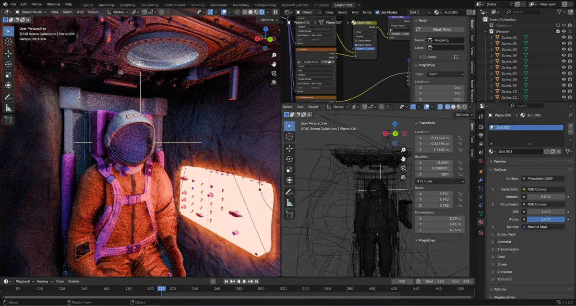Viewport: 576px width, 306px height.
Task: Click the hand pan icon in left viewport
Action: pos(274,64)
